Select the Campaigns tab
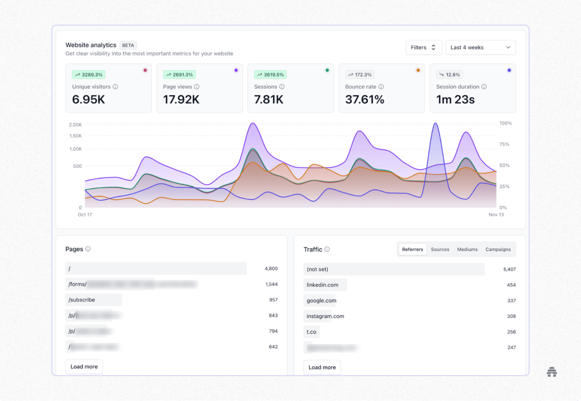Viewport: 581px width, 401px height. (498, 249)
